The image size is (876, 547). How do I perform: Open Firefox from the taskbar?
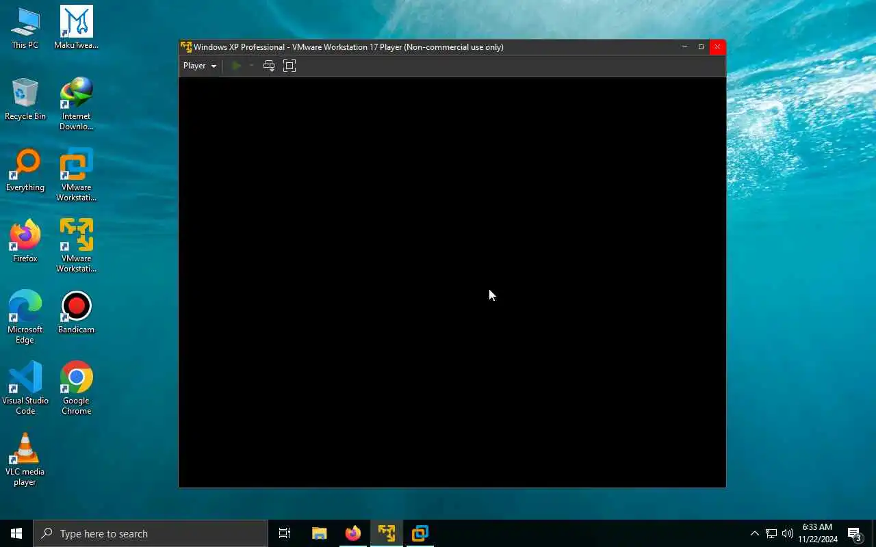coord(353,533)
